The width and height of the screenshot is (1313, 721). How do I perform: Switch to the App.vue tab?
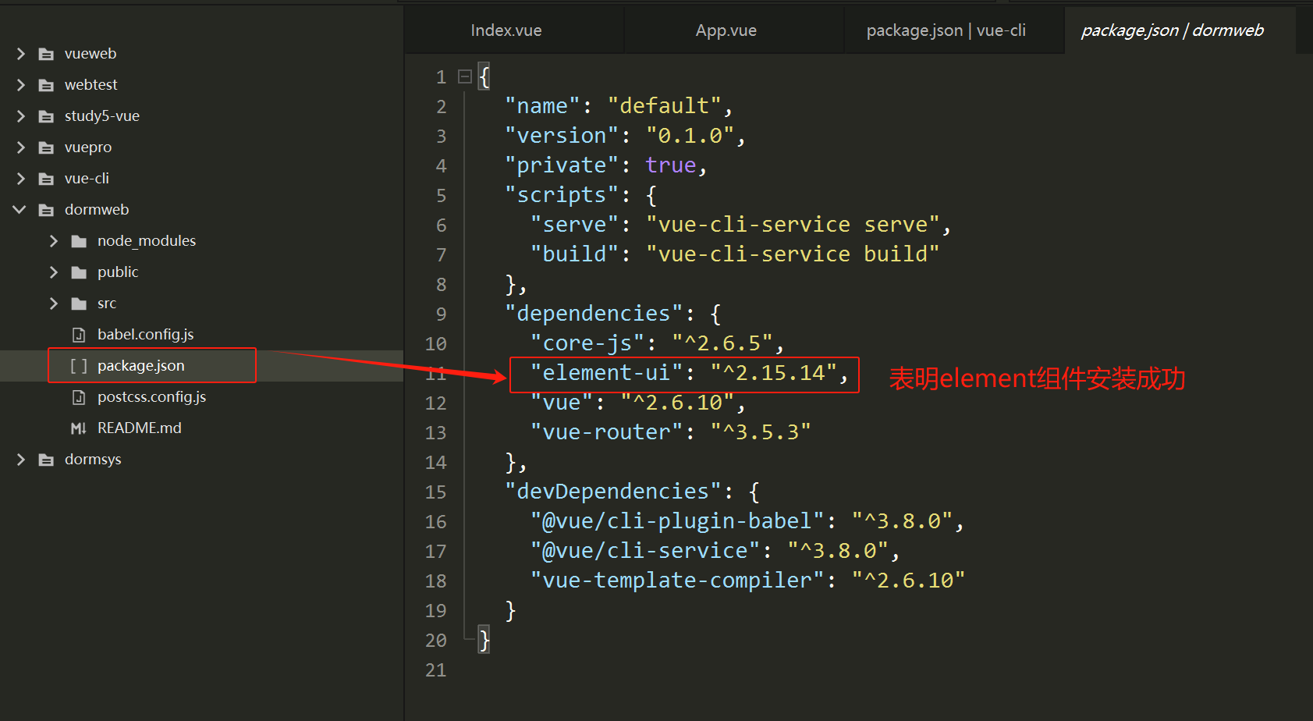[x=726, y=30]
